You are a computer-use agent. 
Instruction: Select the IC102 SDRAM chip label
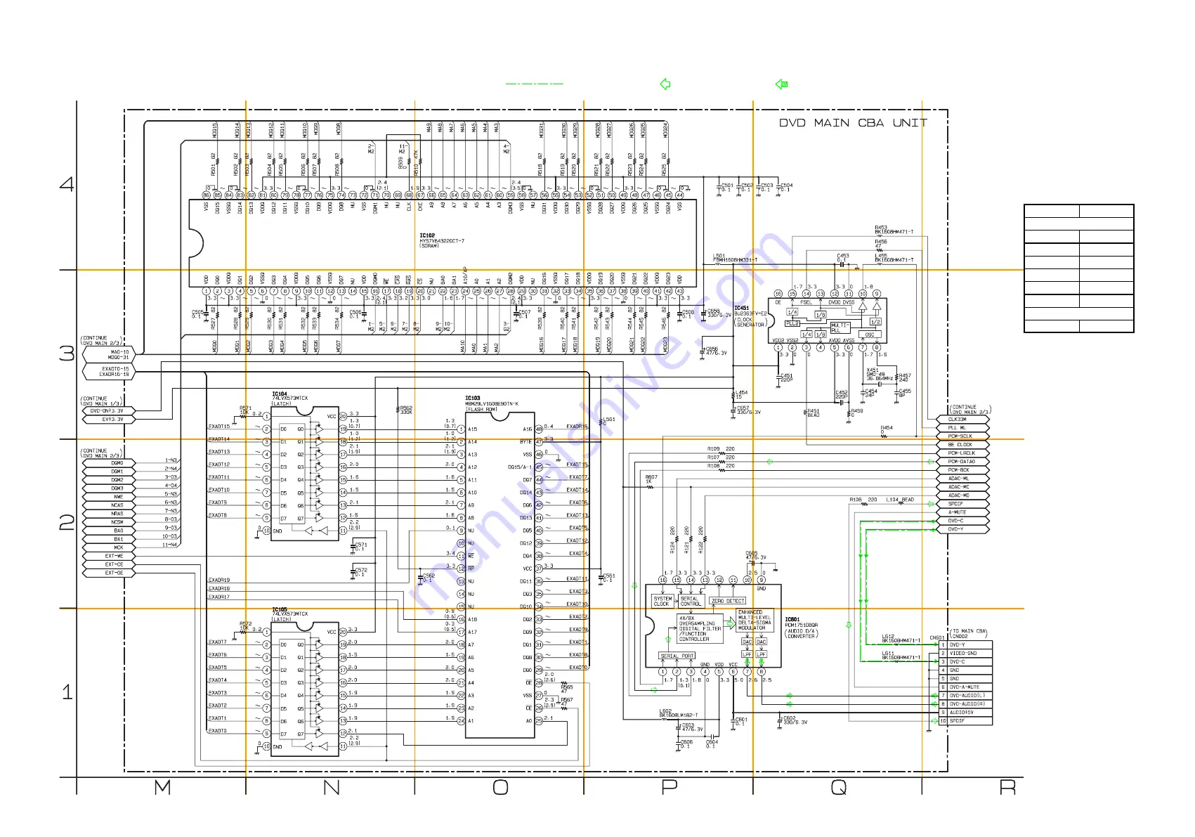tap(442, 241)
